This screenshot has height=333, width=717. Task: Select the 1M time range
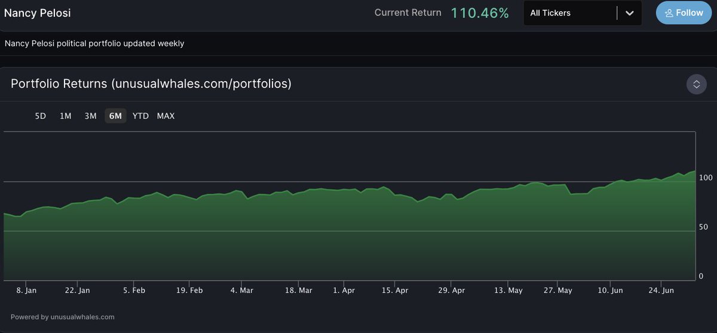pyautogui.click(x=65, y=116)
